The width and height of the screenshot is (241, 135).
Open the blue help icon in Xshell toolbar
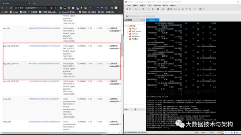point(200,9)
